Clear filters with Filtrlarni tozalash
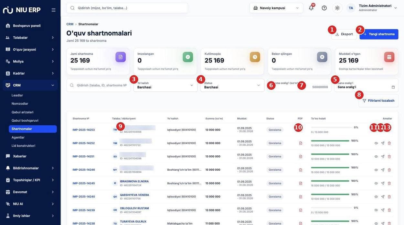Viewport: 404px width, 225px height. pyautogui.click(x=378, y=101)
